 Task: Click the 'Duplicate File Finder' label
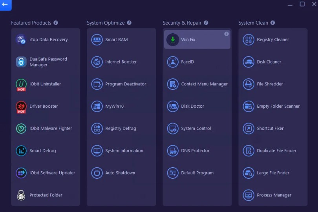(x=276, y=150)
